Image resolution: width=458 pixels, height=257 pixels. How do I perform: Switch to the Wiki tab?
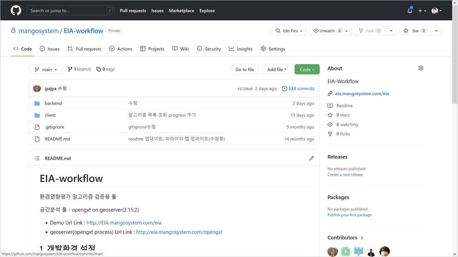tap(181, 49)
